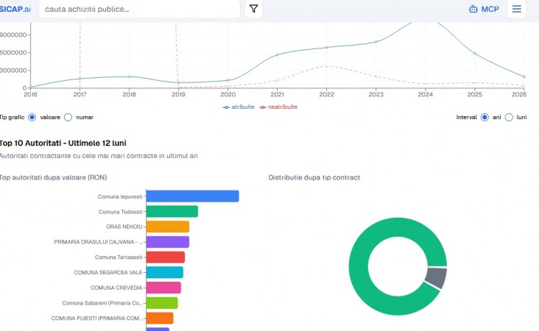Select the numar chart type

click(x=68, y=118)
